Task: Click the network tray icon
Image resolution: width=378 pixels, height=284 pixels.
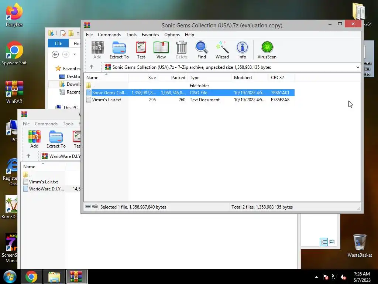Action: (x=334, y=277)
